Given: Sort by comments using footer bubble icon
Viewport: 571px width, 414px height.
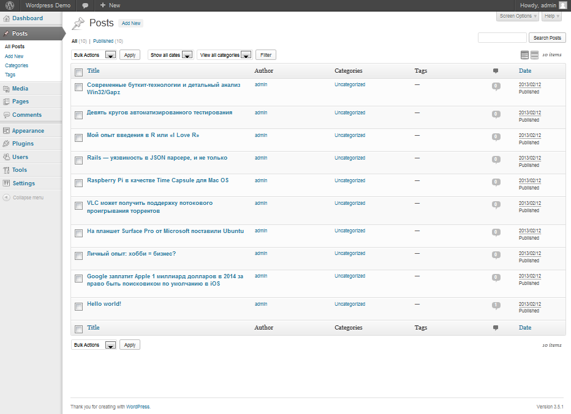Looking at the screenshot, I should tap(496, 328).
